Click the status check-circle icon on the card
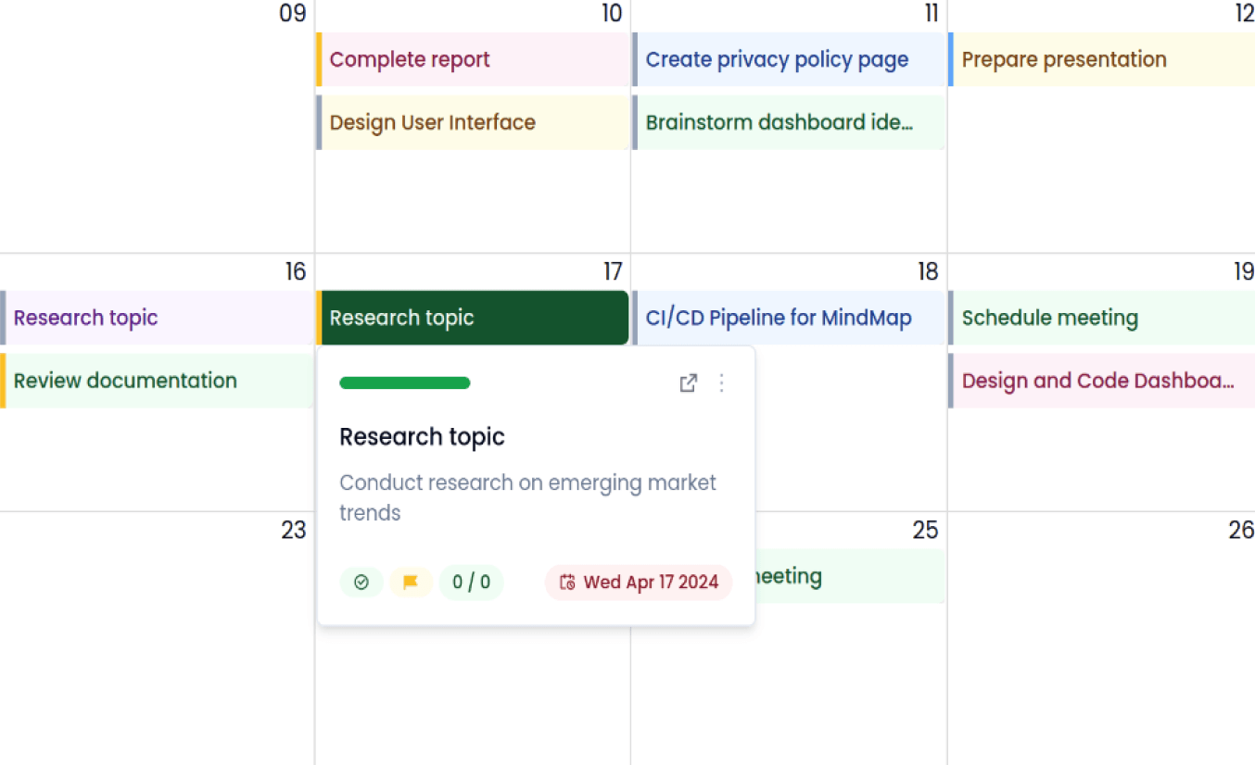This screenshot has width=1255, height=765. click(x=361, y=582)
